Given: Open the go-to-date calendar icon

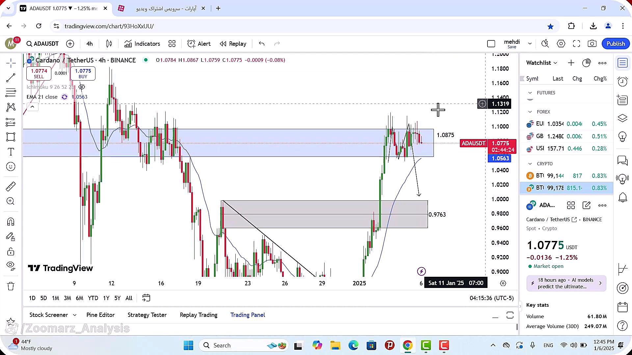Looking at the screenshot, I should click(146, 298).
